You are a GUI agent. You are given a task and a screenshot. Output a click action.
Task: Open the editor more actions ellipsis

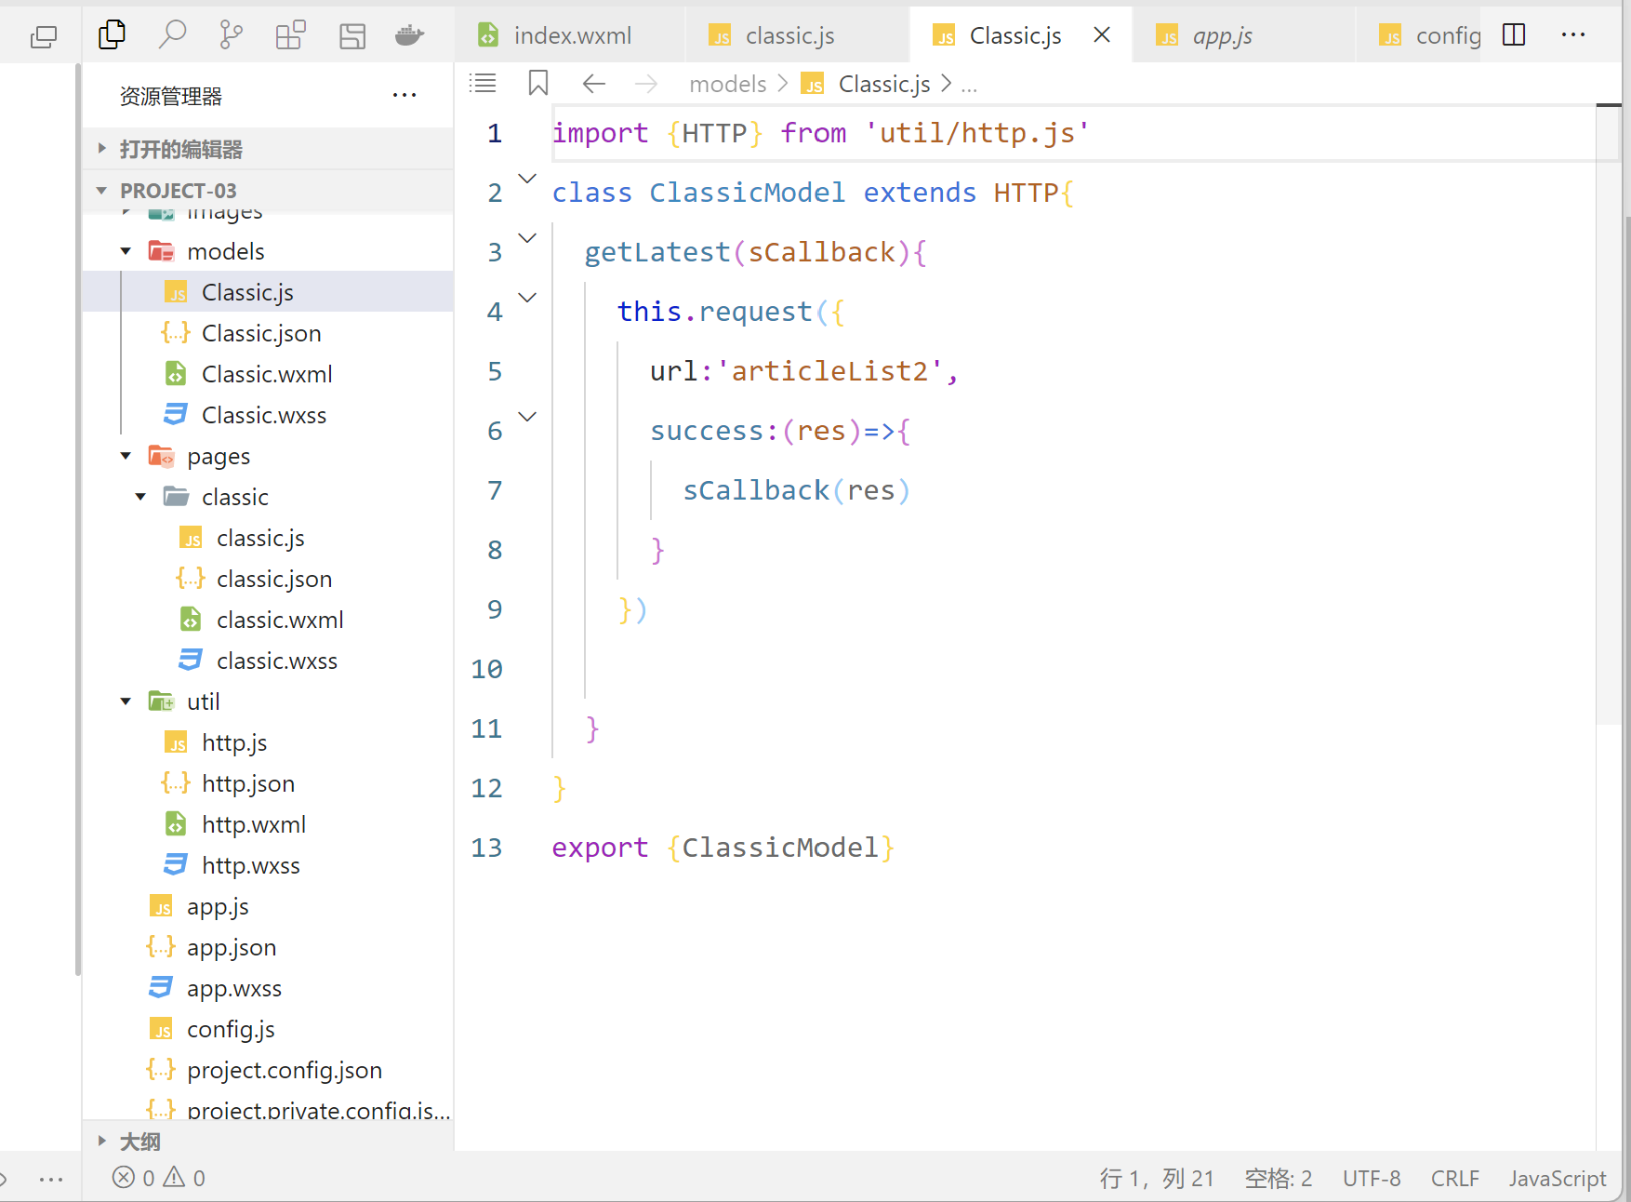pos(1573,35)
